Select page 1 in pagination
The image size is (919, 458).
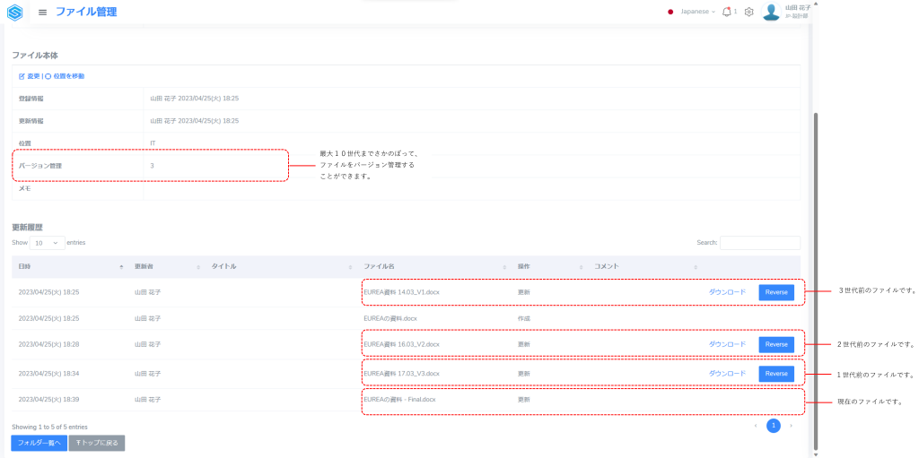pos(773,426)
